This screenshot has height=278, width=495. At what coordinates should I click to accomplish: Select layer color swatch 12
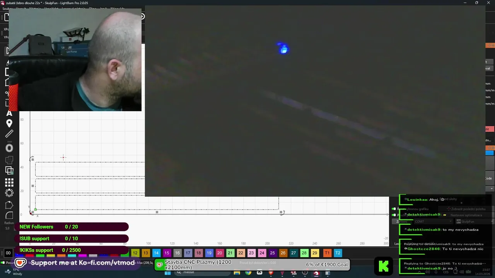click(x=135, y=253)
